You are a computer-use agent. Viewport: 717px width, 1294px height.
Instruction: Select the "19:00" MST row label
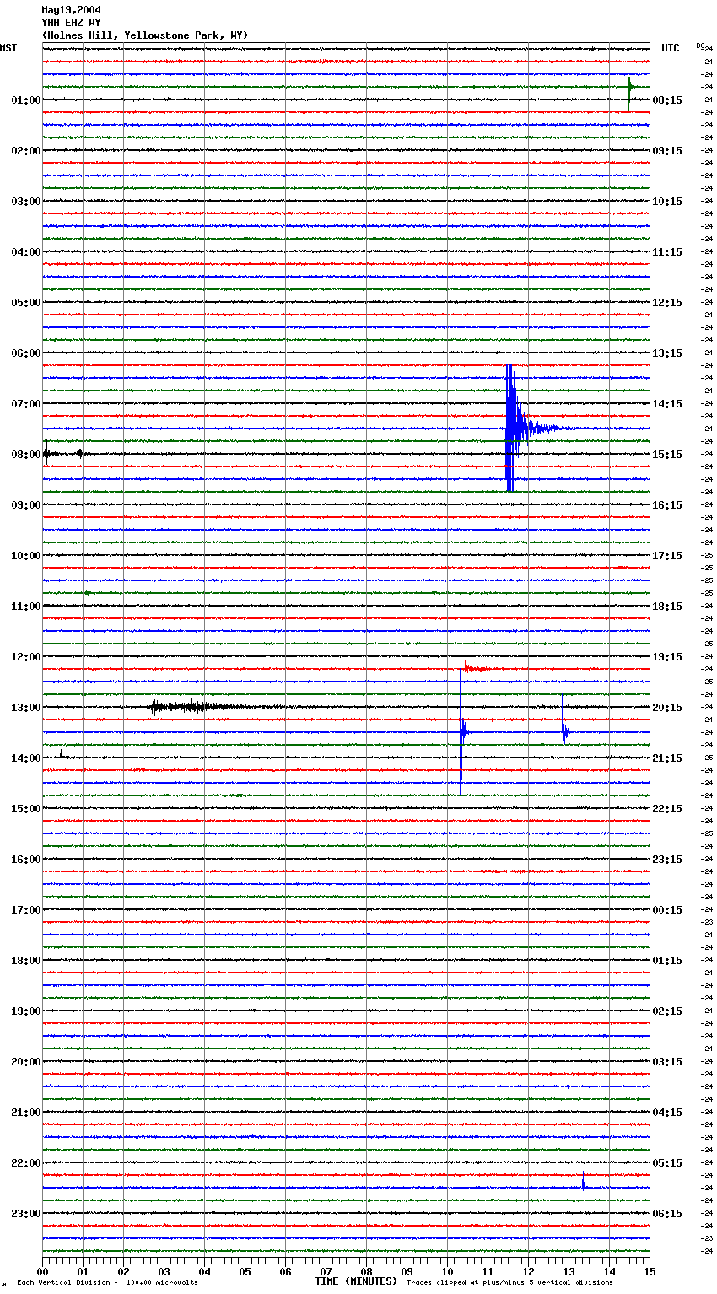coord(26,1011)
